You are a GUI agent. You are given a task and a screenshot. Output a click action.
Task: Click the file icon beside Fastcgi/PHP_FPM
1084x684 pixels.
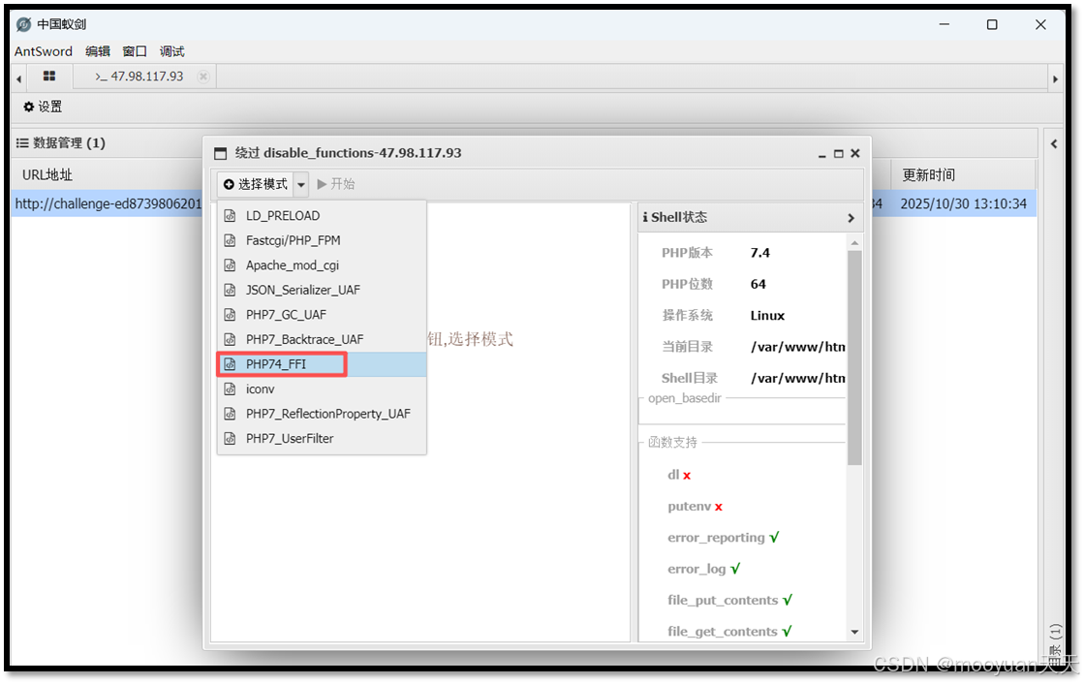[x=231, y=240]
